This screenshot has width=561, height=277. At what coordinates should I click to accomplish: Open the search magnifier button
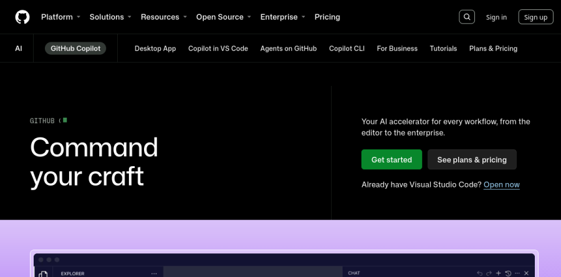(x=466, y=17)
